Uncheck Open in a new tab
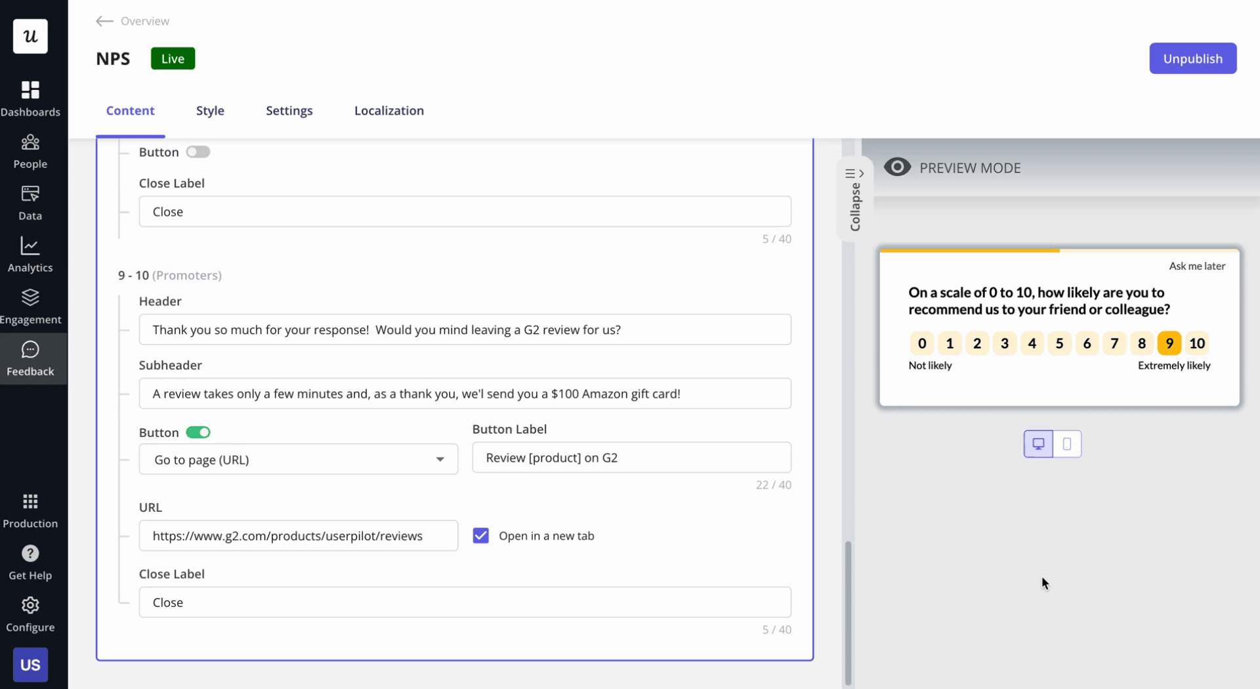Image resolution: width=1260 pixels, height=689 pixels. pos(481,535)
